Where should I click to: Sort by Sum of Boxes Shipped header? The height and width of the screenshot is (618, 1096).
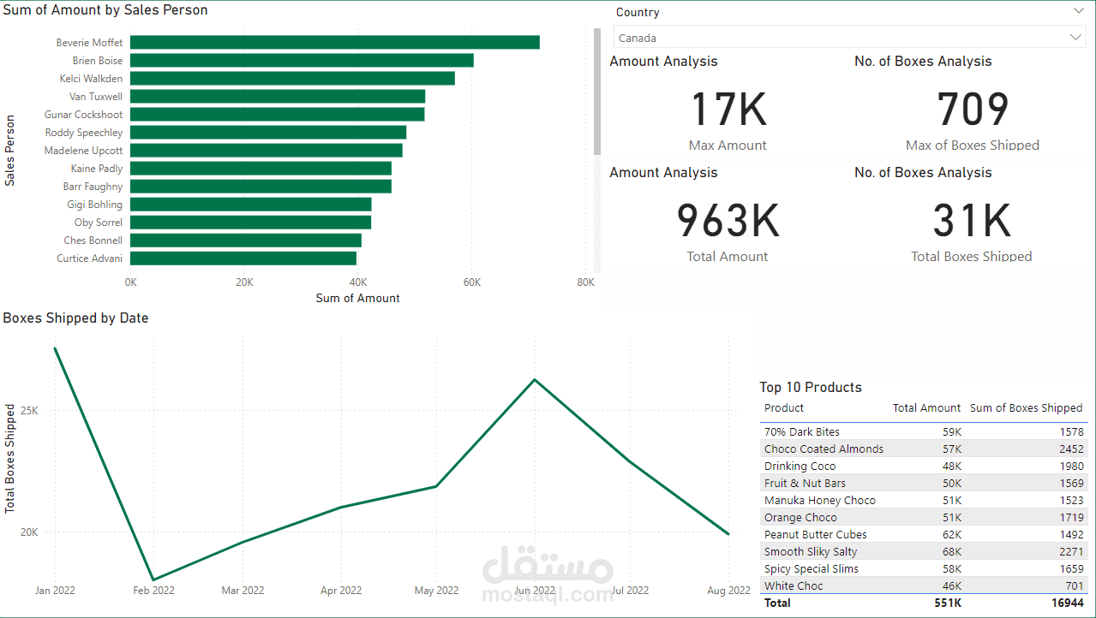(x=1026, y=408)
